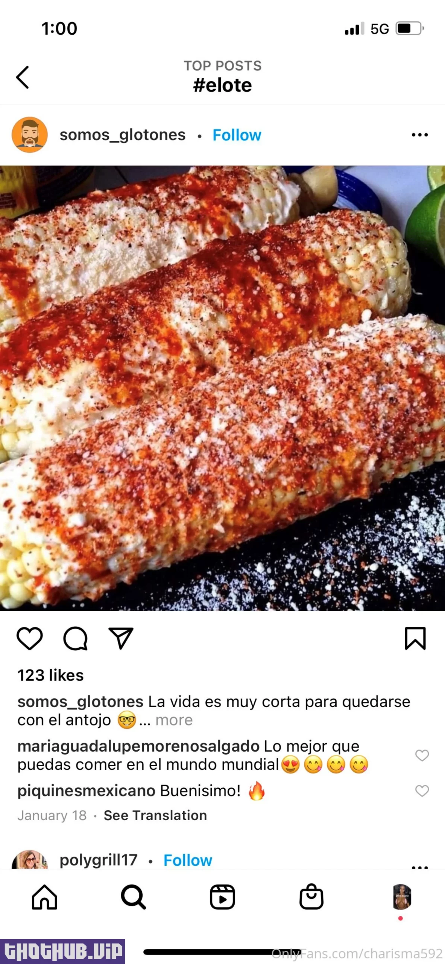Viewport: 445px width, 964px height.
Task: Open Search tab in bottom bar
Action: click(x=133, y=897)
